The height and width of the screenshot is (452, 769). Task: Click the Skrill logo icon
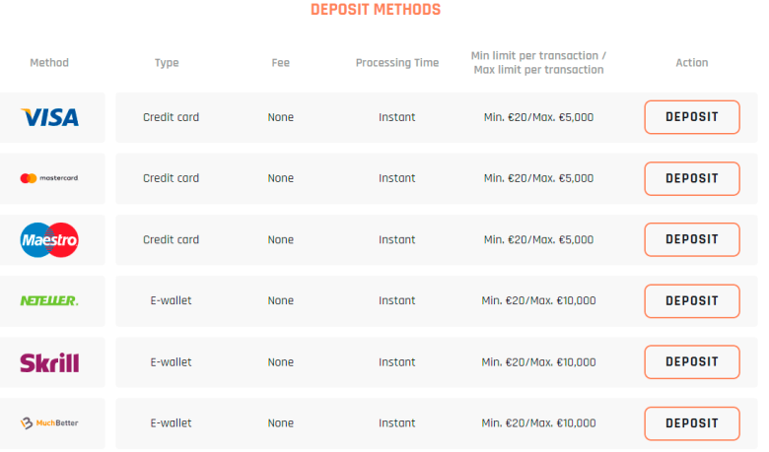pos(49,362)
